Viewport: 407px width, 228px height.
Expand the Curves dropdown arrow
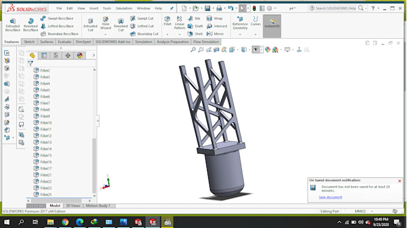256,35
